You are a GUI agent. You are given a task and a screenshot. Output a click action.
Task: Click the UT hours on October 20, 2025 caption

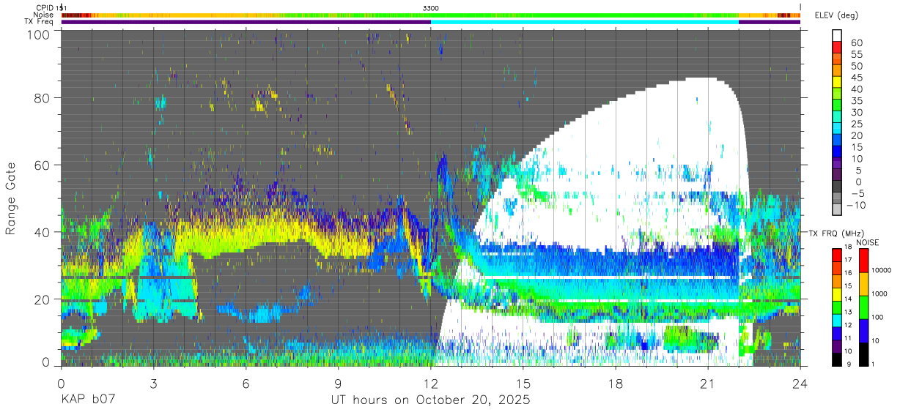(429, 400)
